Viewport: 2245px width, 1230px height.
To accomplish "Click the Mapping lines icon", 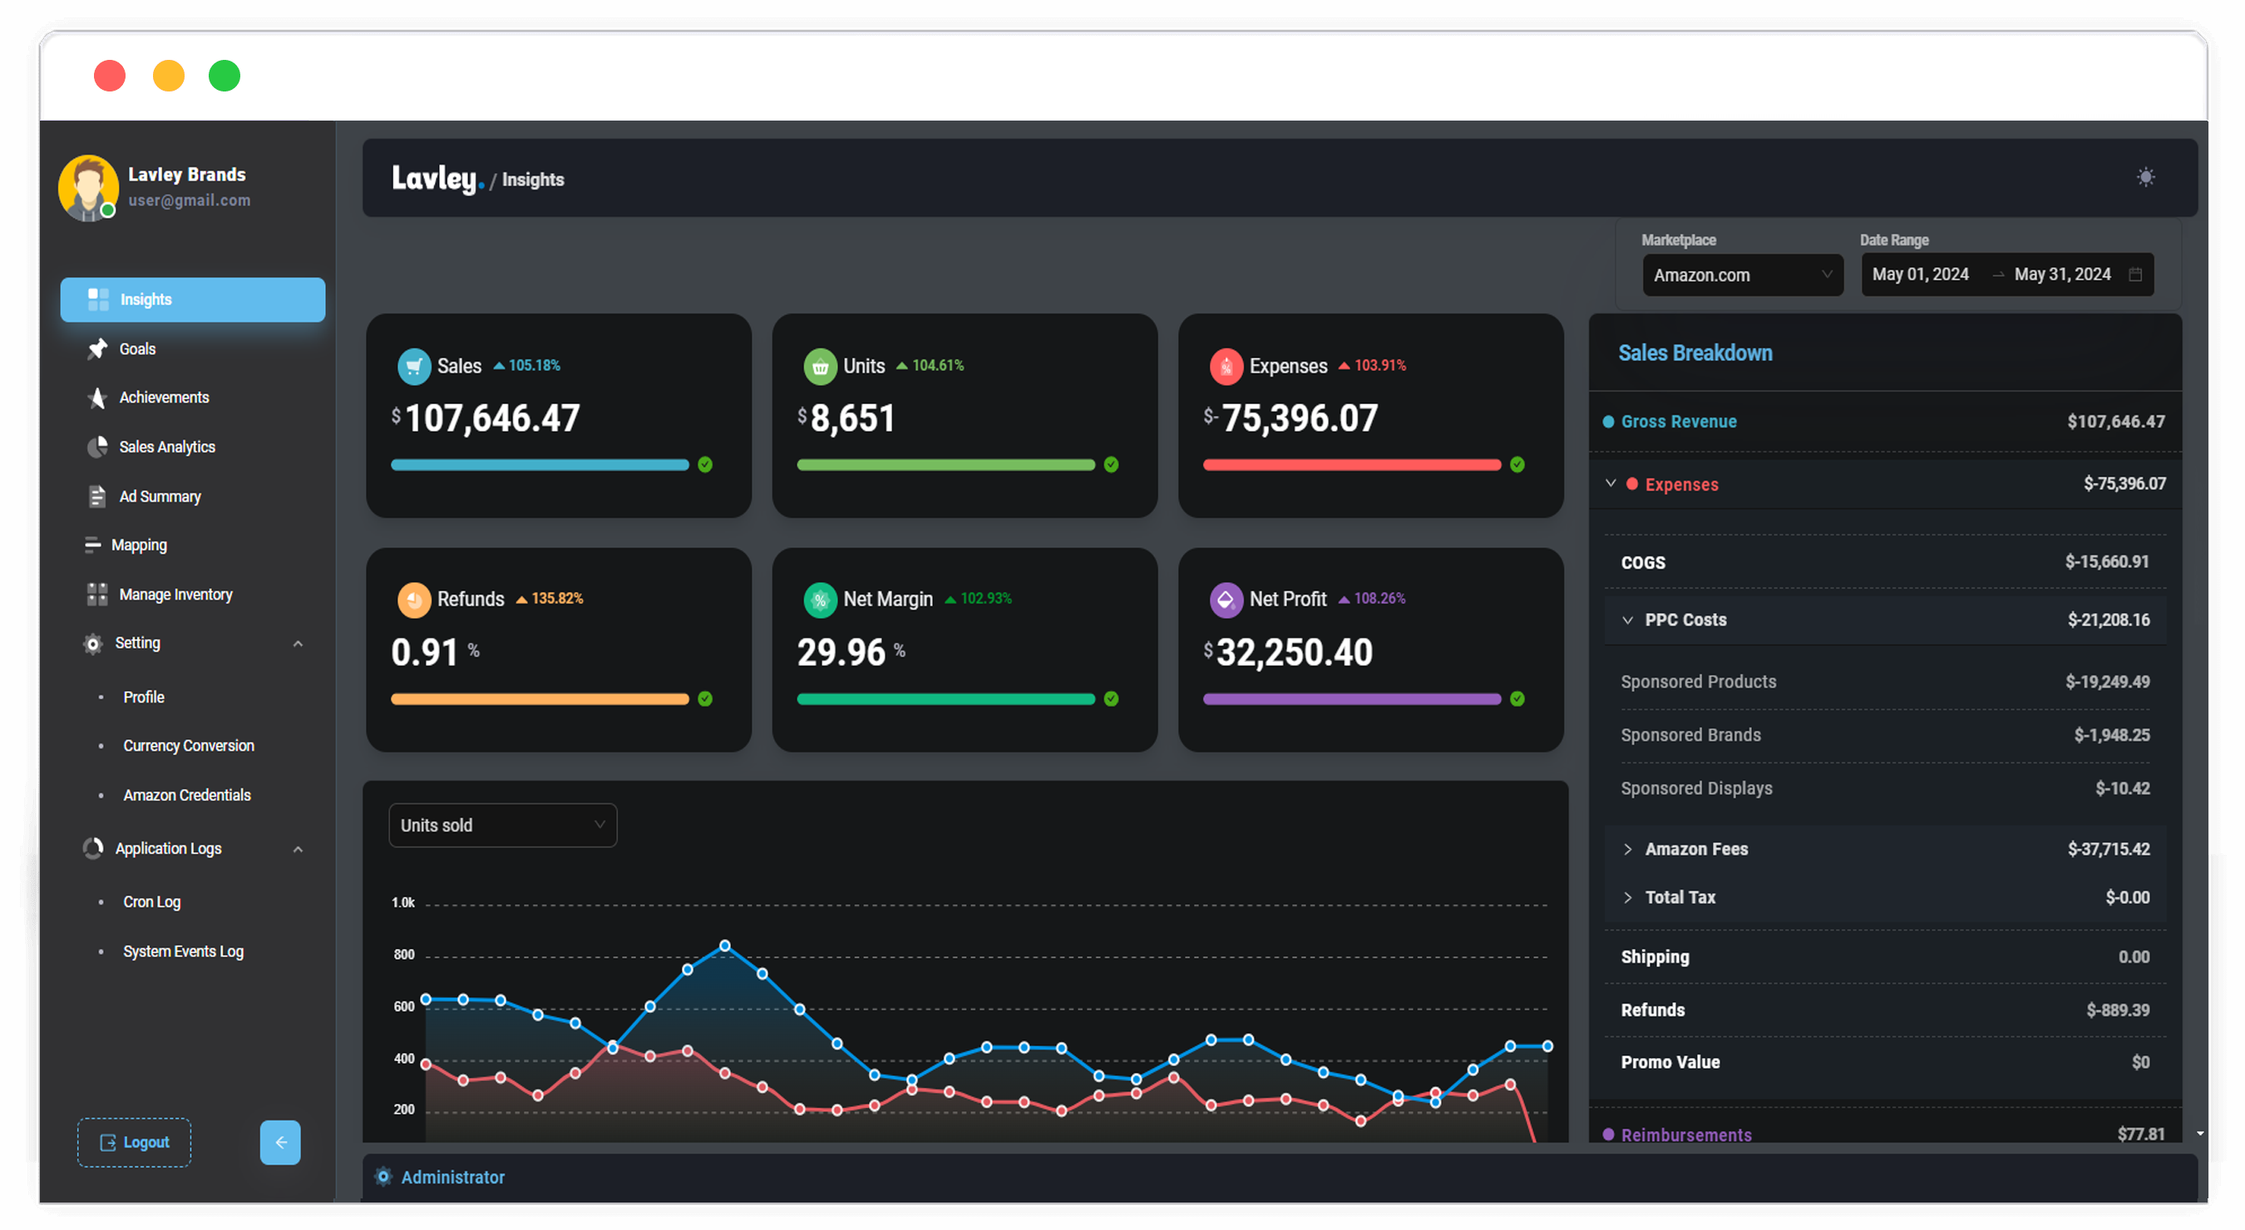I will click(92, 545).
